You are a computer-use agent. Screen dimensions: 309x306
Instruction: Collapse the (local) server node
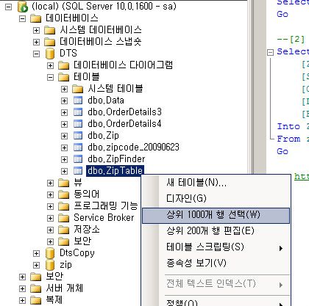[8, 7]
